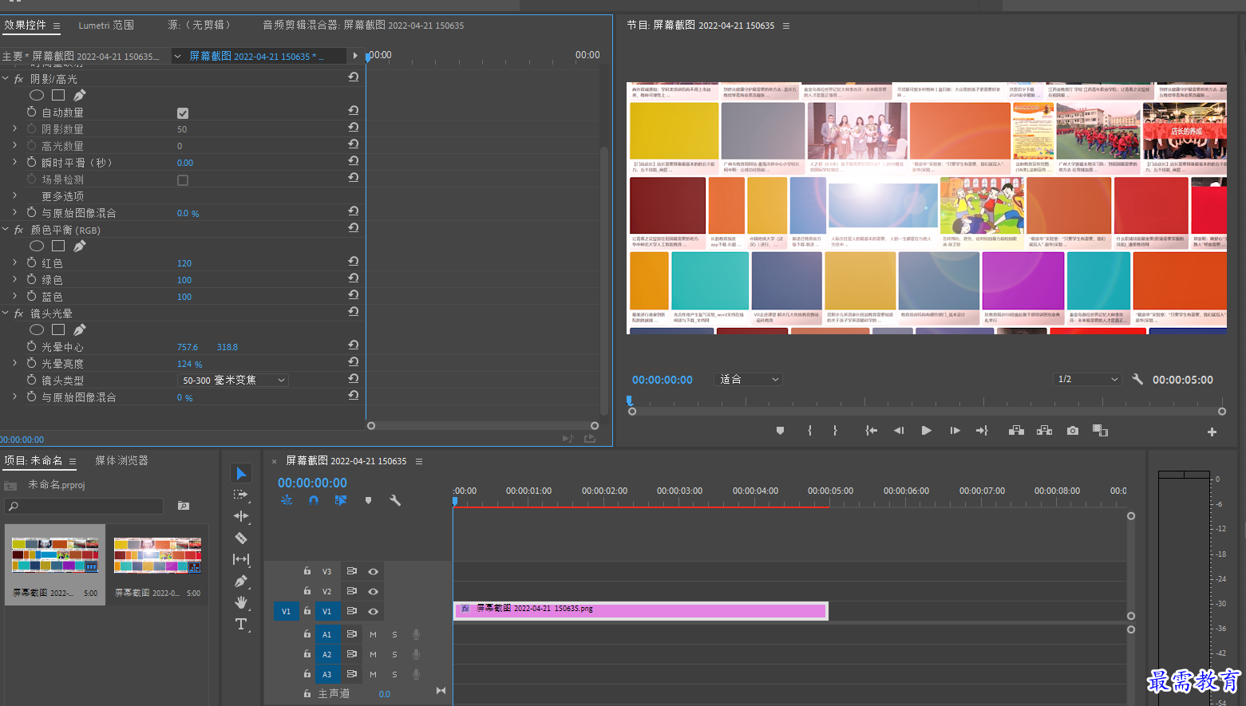Click the Export Frame camera icon
The image size is (1246, 706).
1073,431
